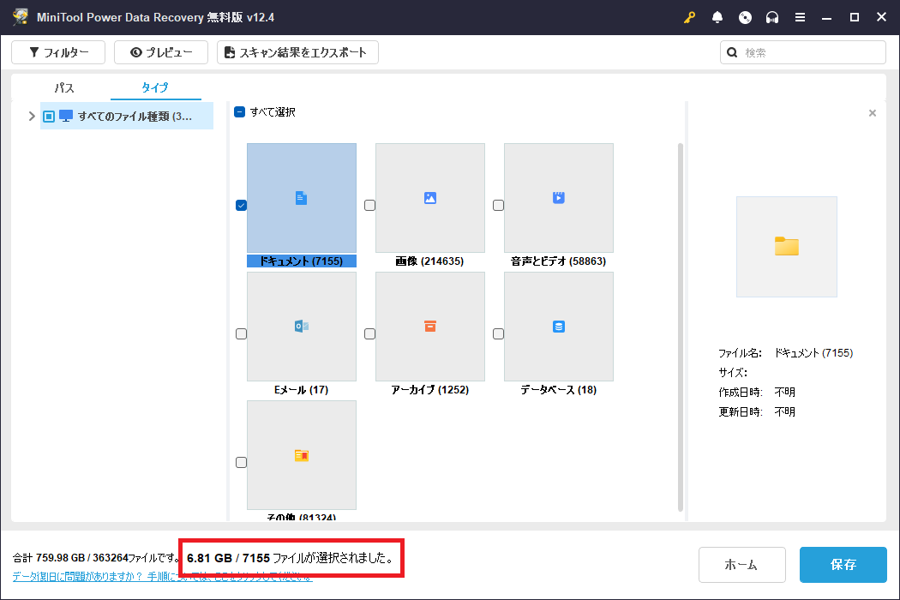
Task: Expand the すべてのファイル種類 tree node
Action: tap(32, 117)
